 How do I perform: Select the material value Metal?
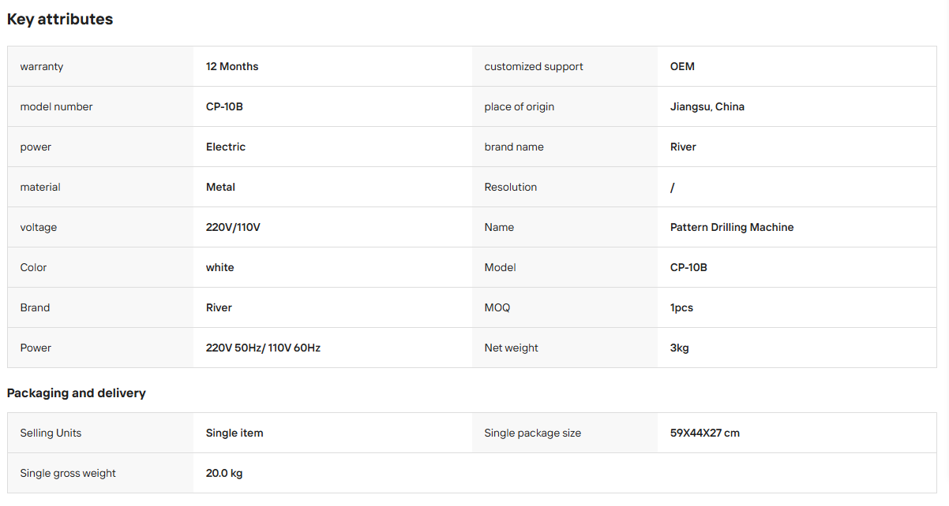tap(220, 187)
